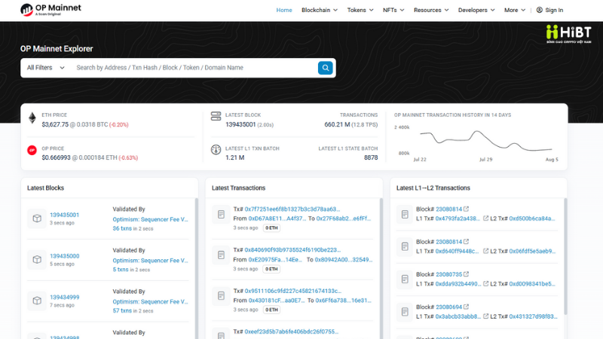Open block 139434999 link
This screenshot has height=339, width=603.
64,297
